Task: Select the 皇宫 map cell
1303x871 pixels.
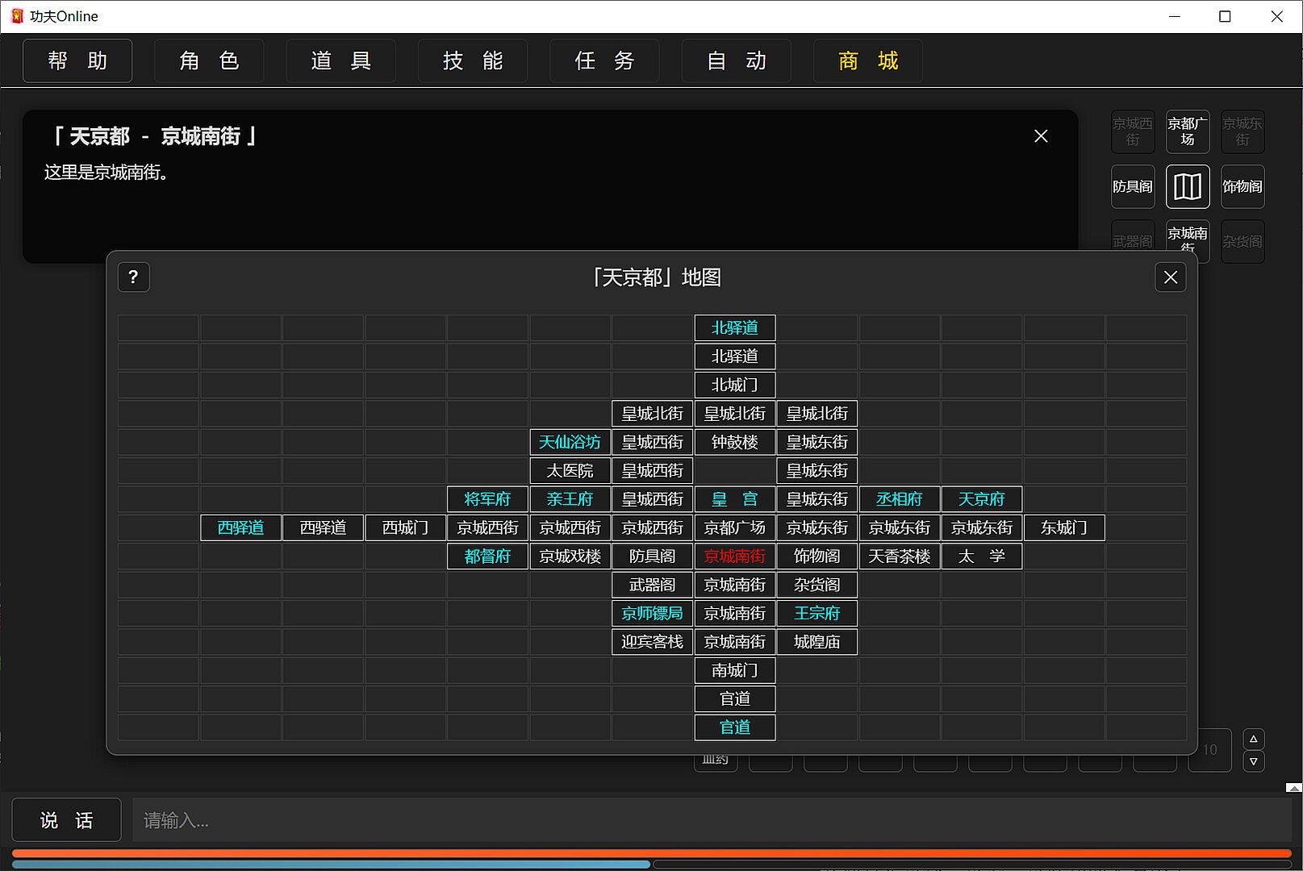Action: [734, 499]
